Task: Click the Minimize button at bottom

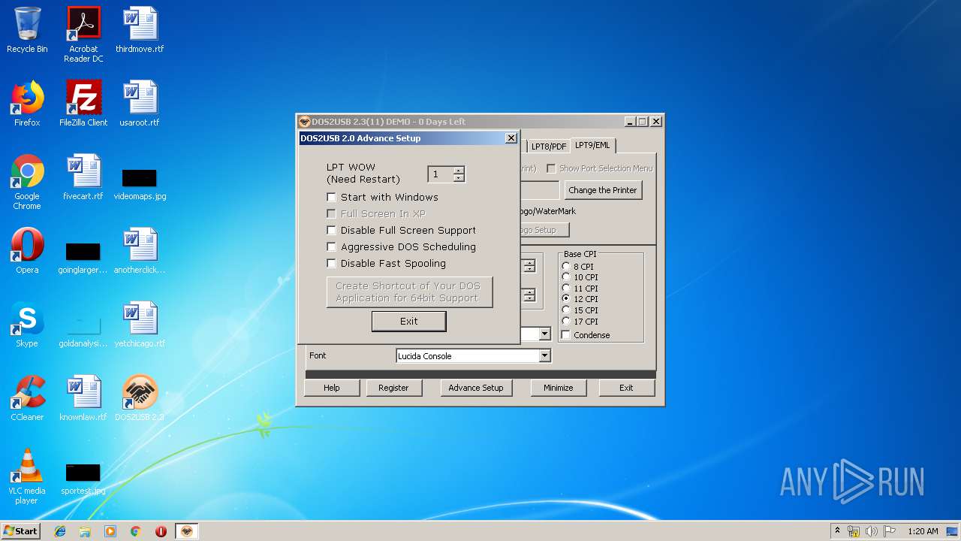Action: coord(558,388)
